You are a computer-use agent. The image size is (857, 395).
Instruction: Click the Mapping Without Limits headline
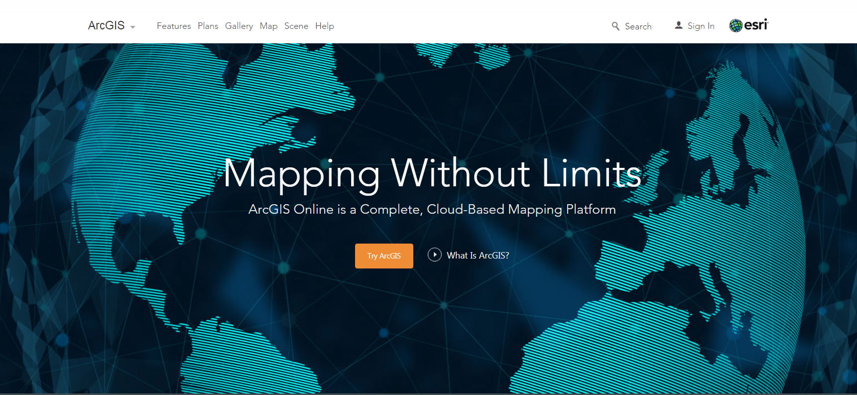[x=432, y=174]
